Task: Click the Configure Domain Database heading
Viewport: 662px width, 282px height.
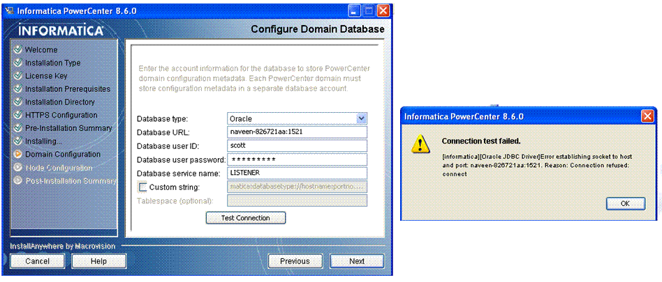Action: (318, 29)
